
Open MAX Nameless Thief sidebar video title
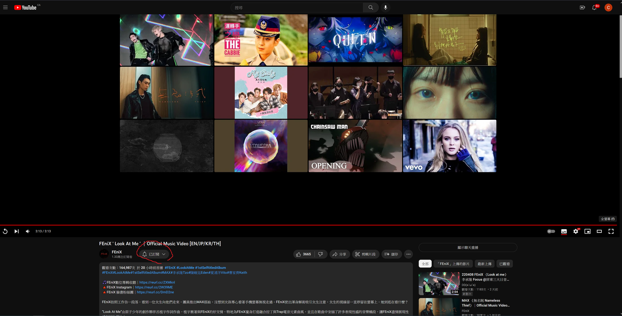pos(485,303)
